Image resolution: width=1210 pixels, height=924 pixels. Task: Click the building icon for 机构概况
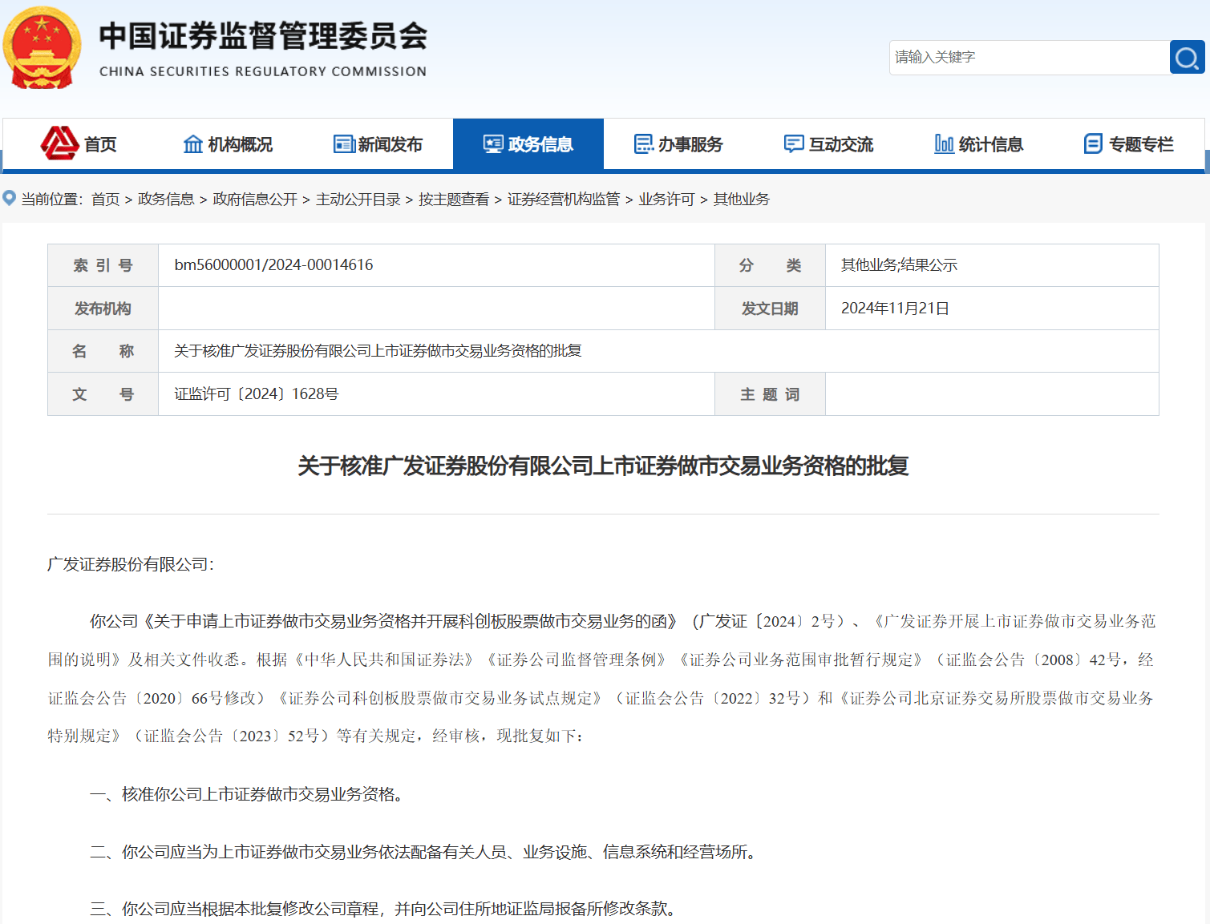click(192, 143)
